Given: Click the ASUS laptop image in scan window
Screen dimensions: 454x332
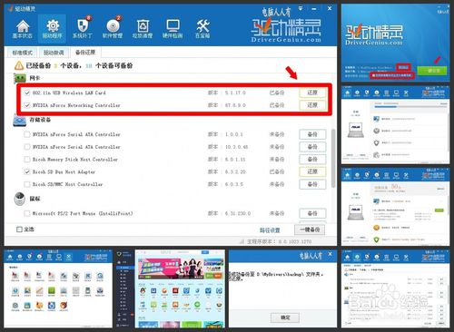Looking at the screenshot, I should (x=355, y=130).
